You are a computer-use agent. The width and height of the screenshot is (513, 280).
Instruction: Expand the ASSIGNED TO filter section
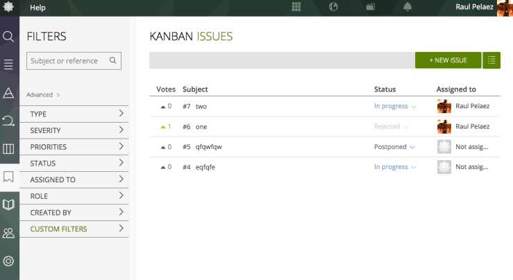coord(77,180)
